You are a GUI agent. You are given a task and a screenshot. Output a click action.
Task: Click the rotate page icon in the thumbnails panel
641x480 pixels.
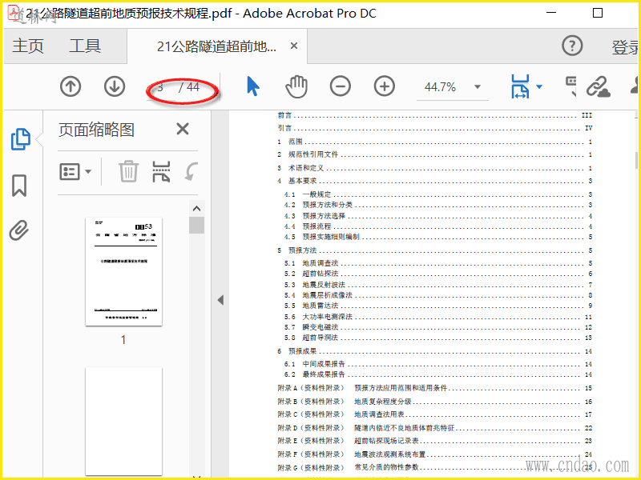click(x=191, y=171)
